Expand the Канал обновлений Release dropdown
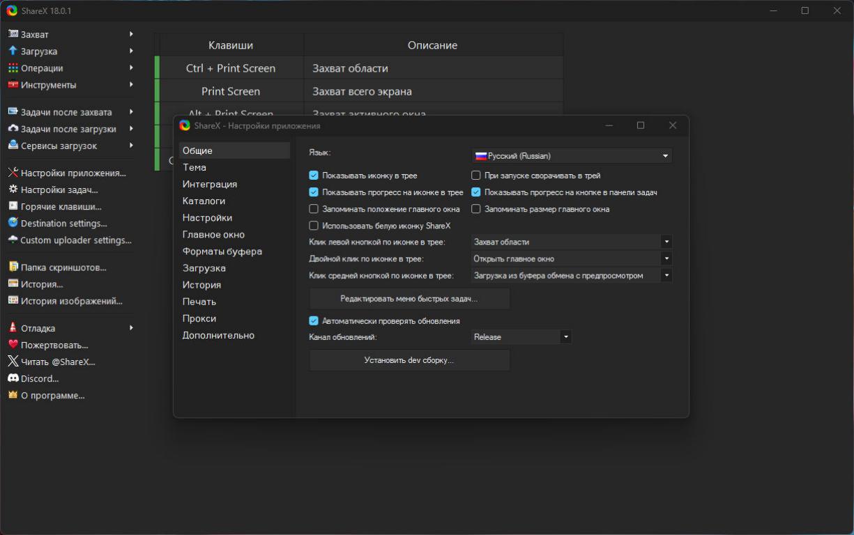Screen dimensions: 854x535 click(521, 337)
